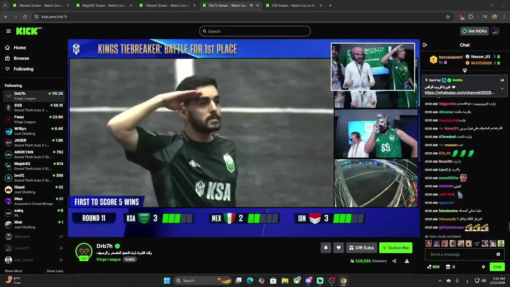510x287 pixels.
Task: Expand the pinned message with the chevron
Action: [x=502, y=88]
